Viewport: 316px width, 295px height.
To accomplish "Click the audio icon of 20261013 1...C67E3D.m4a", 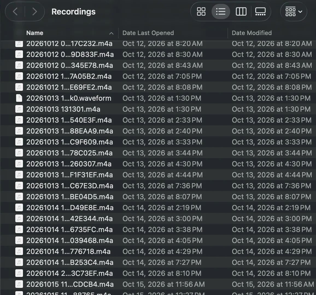I will tap(19, 186).
